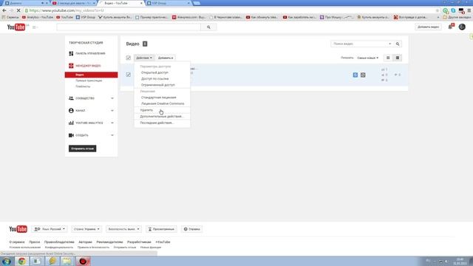
Task: Switch to the Видео - YouTube browser tab
Action: [x=120, y=3]
